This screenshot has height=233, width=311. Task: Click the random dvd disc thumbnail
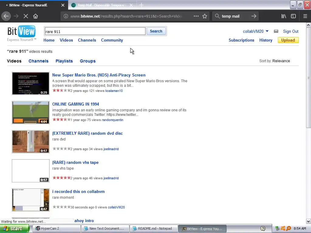[31, 142]
